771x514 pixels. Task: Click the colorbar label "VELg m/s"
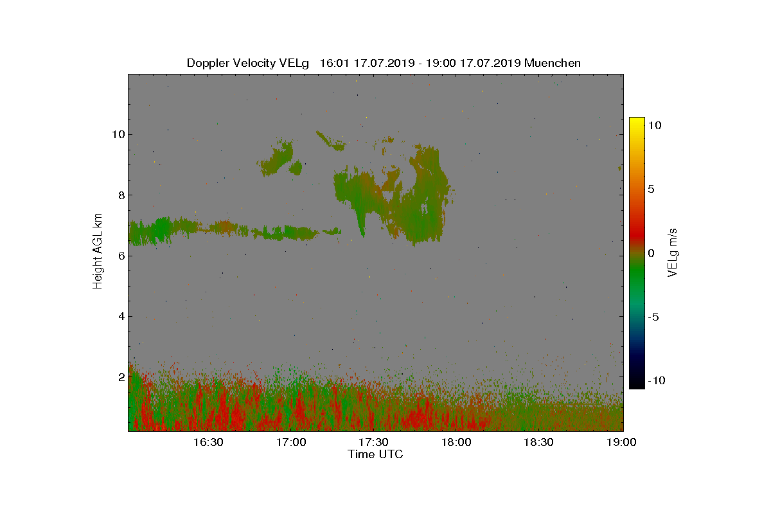pos(673,253)
